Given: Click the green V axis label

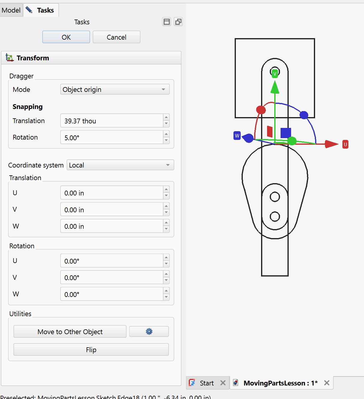Looking at the screenshot, I should tap(275, 74).
